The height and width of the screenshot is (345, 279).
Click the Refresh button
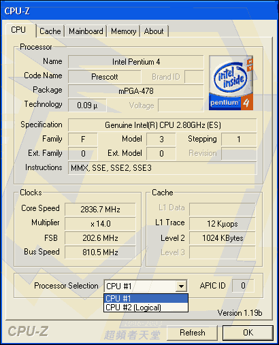point(192,333)
